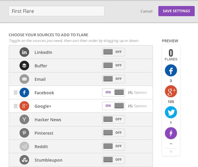Click the Reddit label text
198x167 pixels.
[x=41, y=147]
